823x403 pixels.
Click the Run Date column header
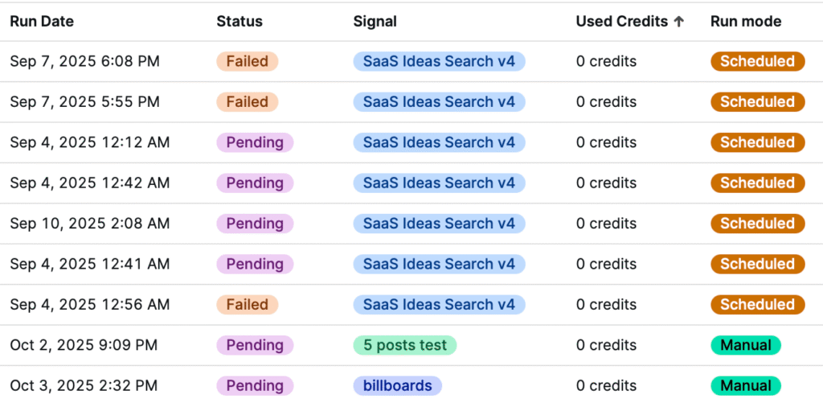click(x=42, y=22)
